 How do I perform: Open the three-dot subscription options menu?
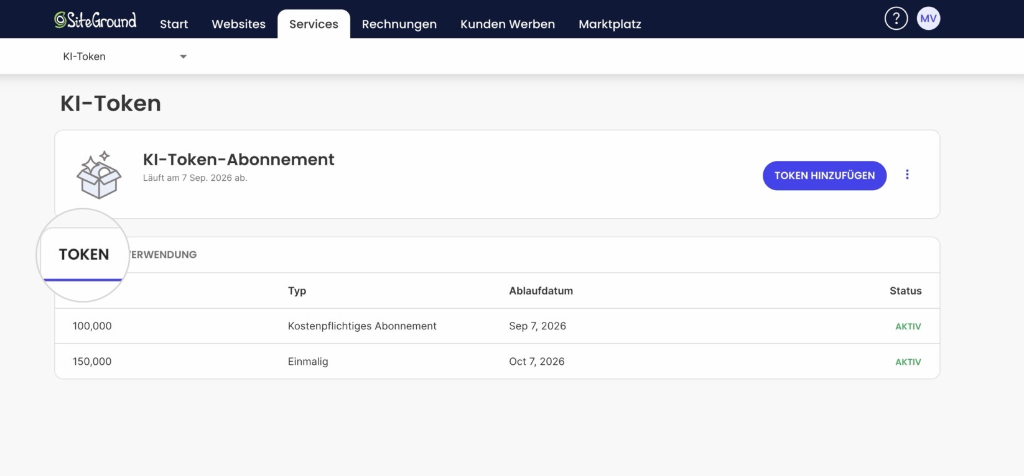point(907,175)
